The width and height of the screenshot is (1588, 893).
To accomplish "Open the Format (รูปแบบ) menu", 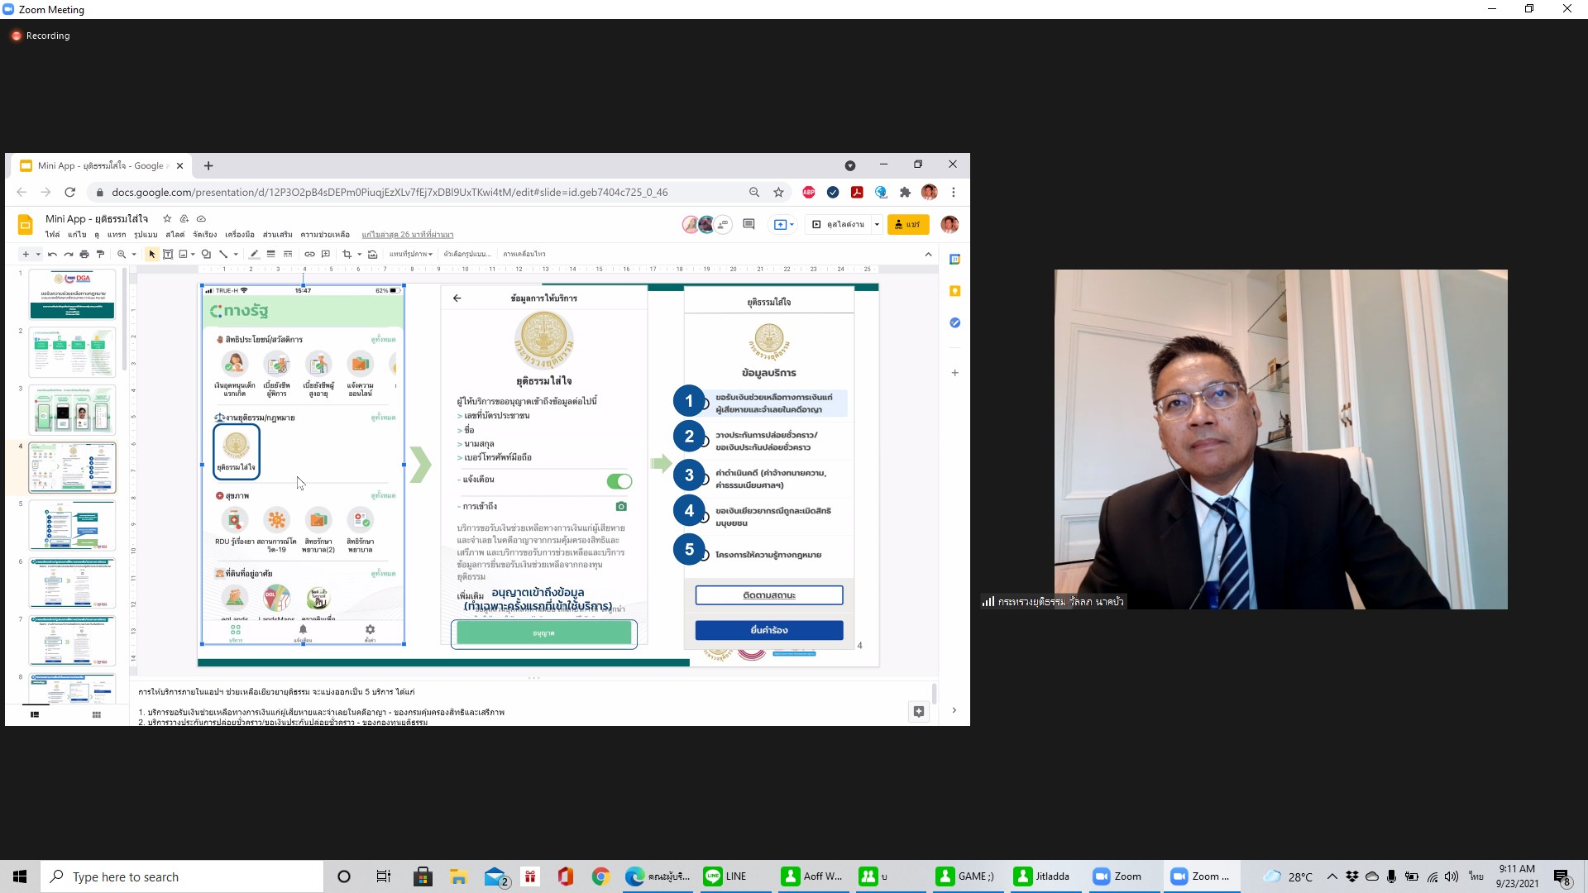I will point(146,235).
